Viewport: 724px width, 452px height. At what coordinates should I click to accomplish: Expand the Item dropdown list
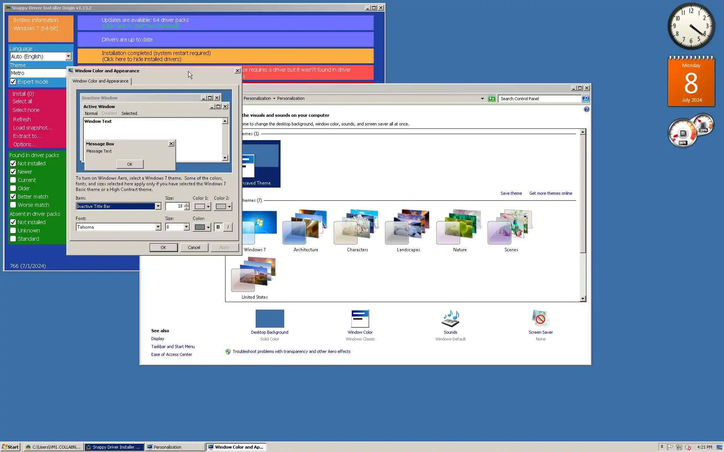point(158,206)
